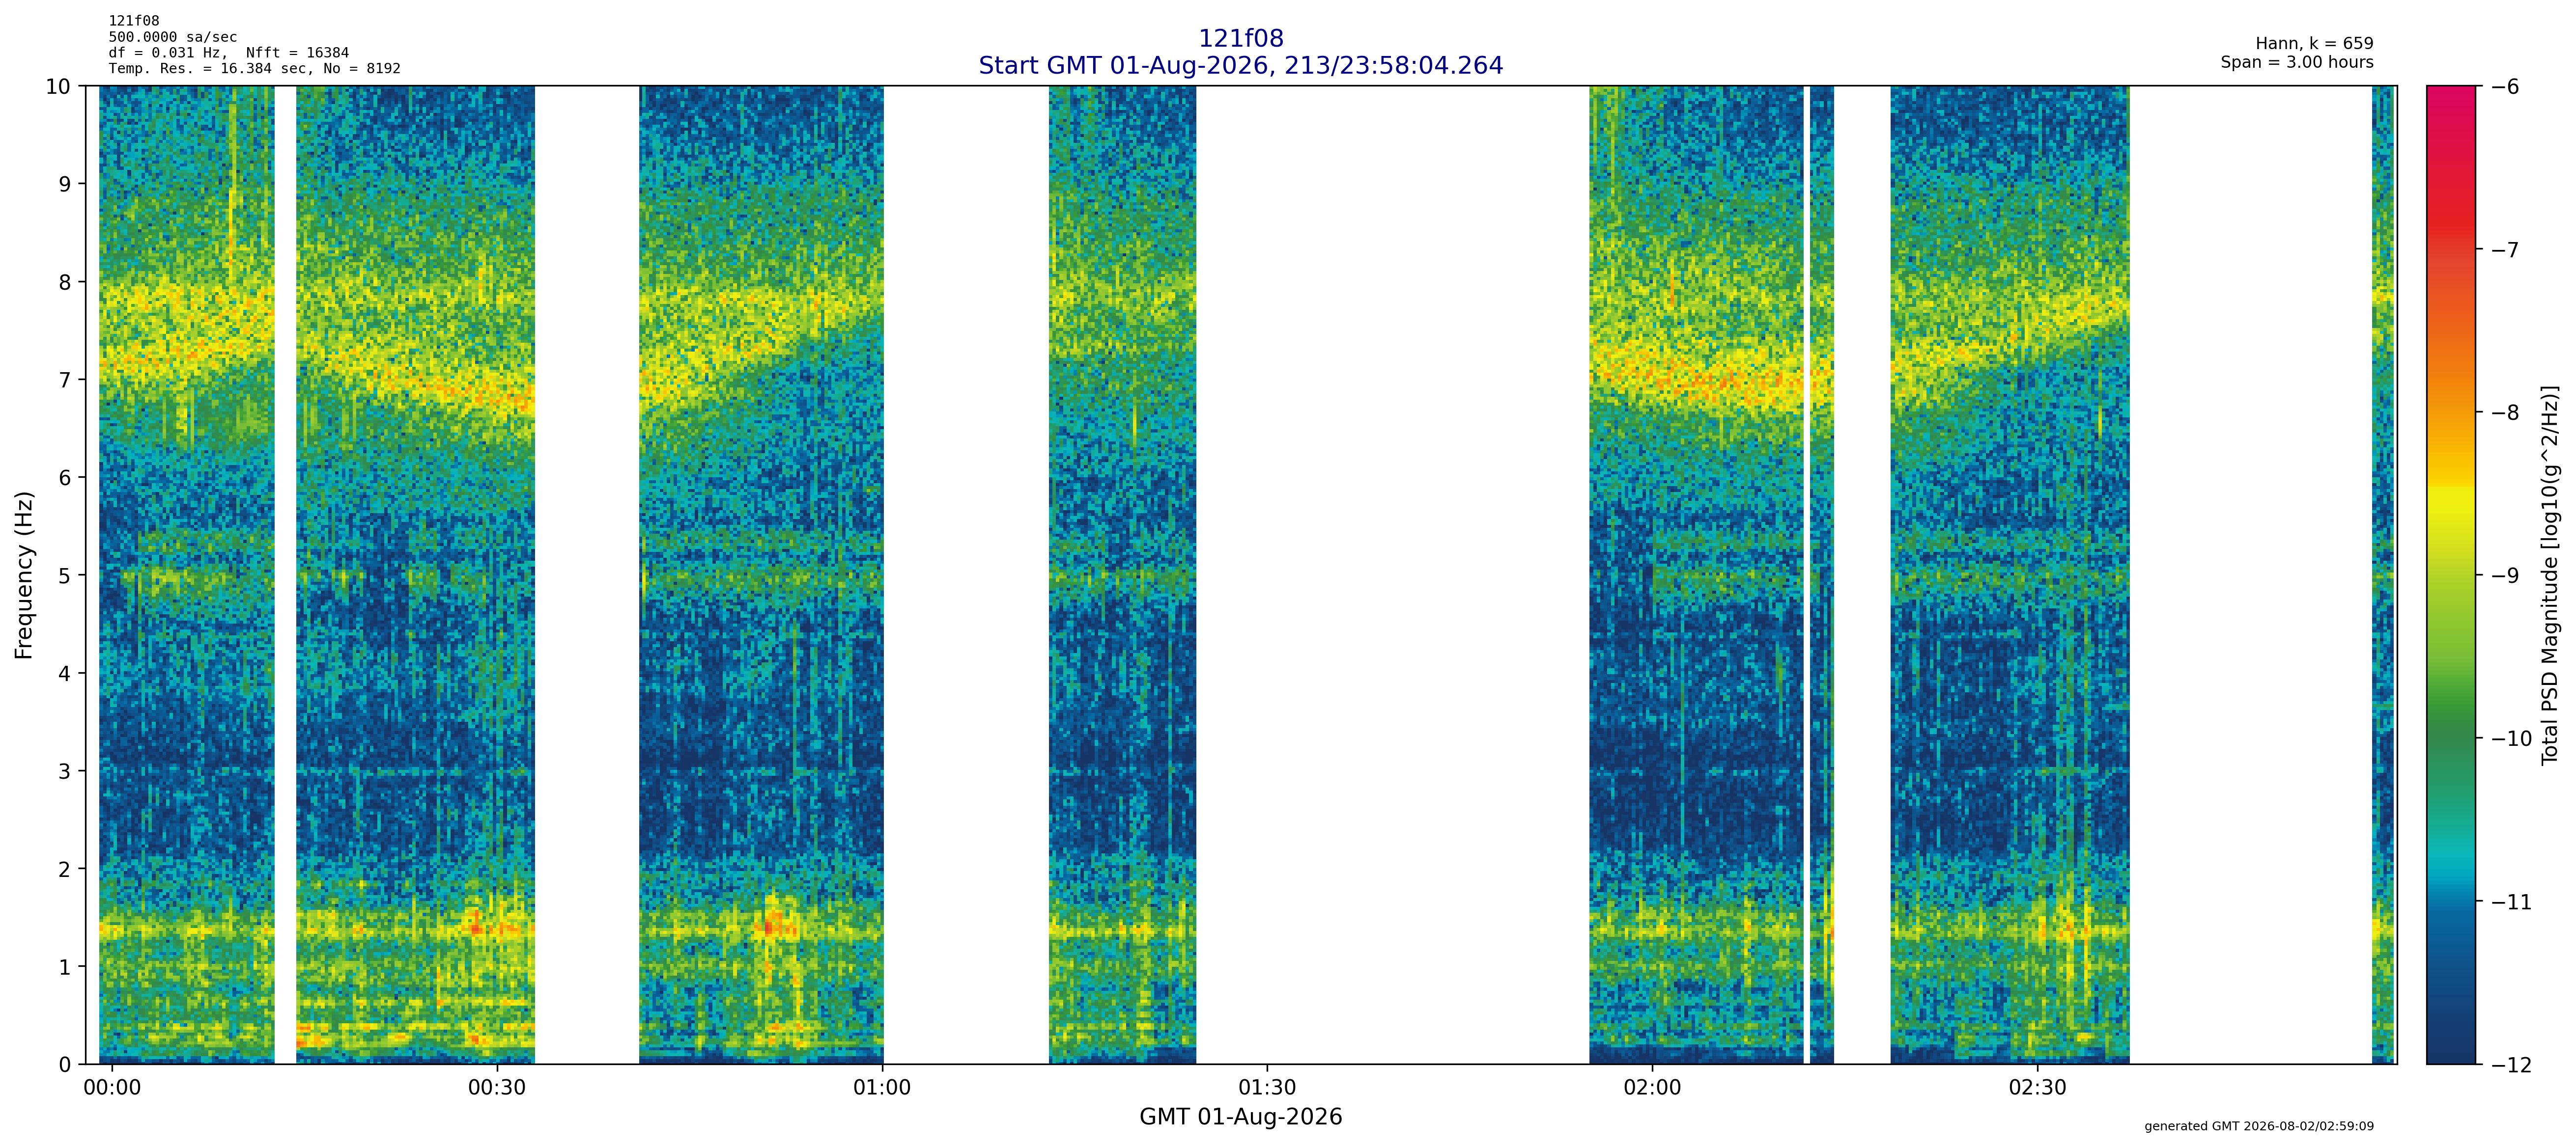Viewport: 2576px width, 1147px height.
Task: Click the PSD magnitude color scale bar
Action: (2451, 574)
